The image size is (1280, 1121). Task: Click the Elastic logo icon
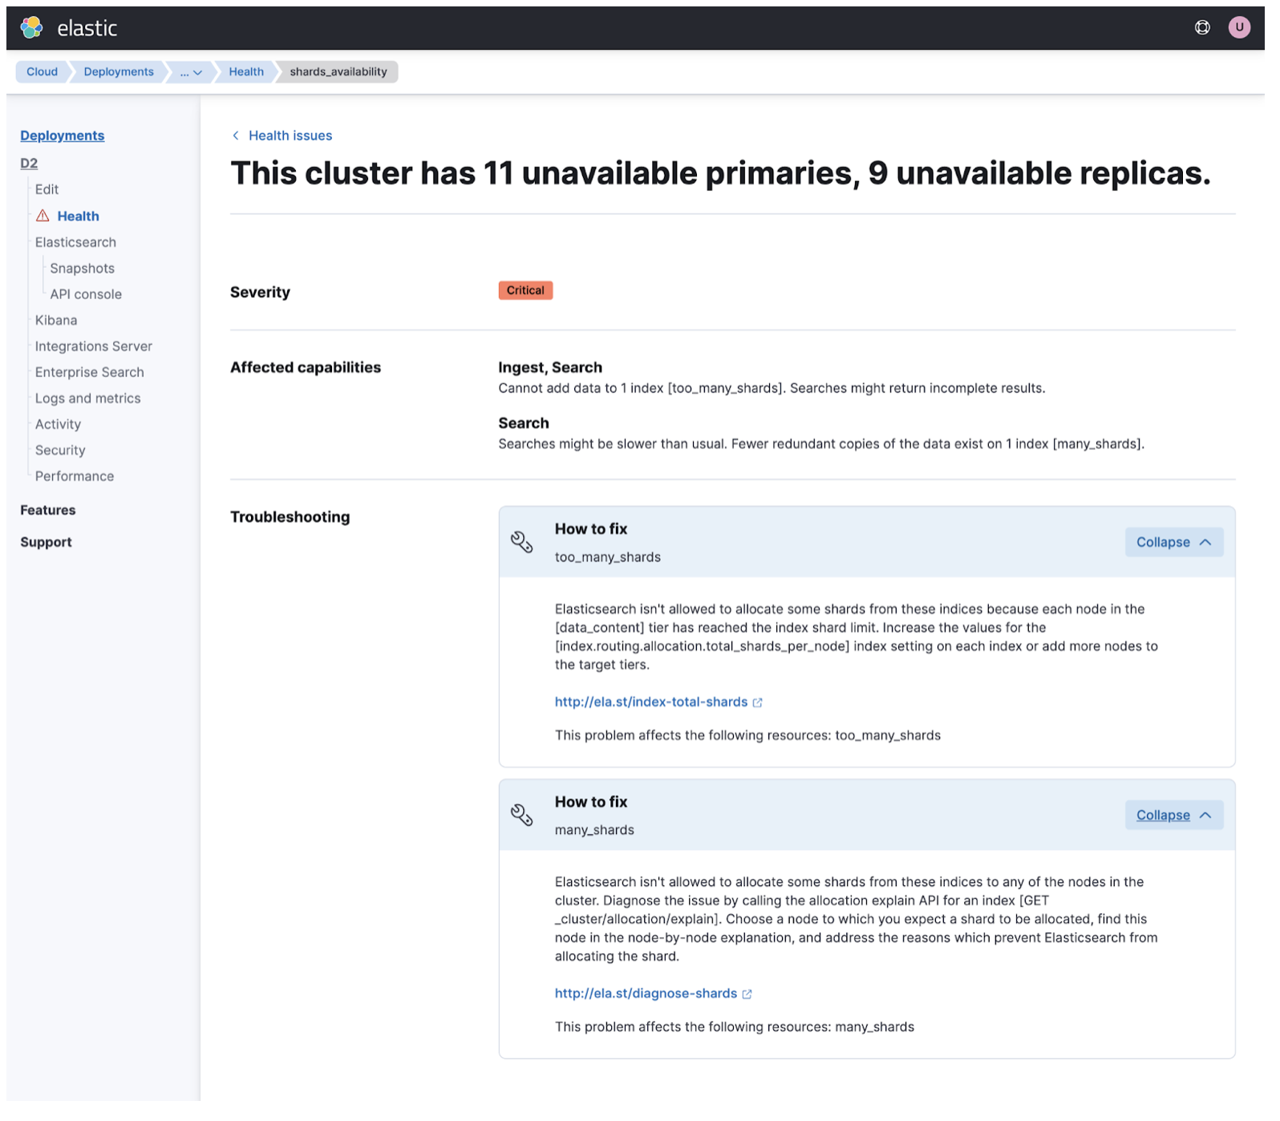coord(32,28)
